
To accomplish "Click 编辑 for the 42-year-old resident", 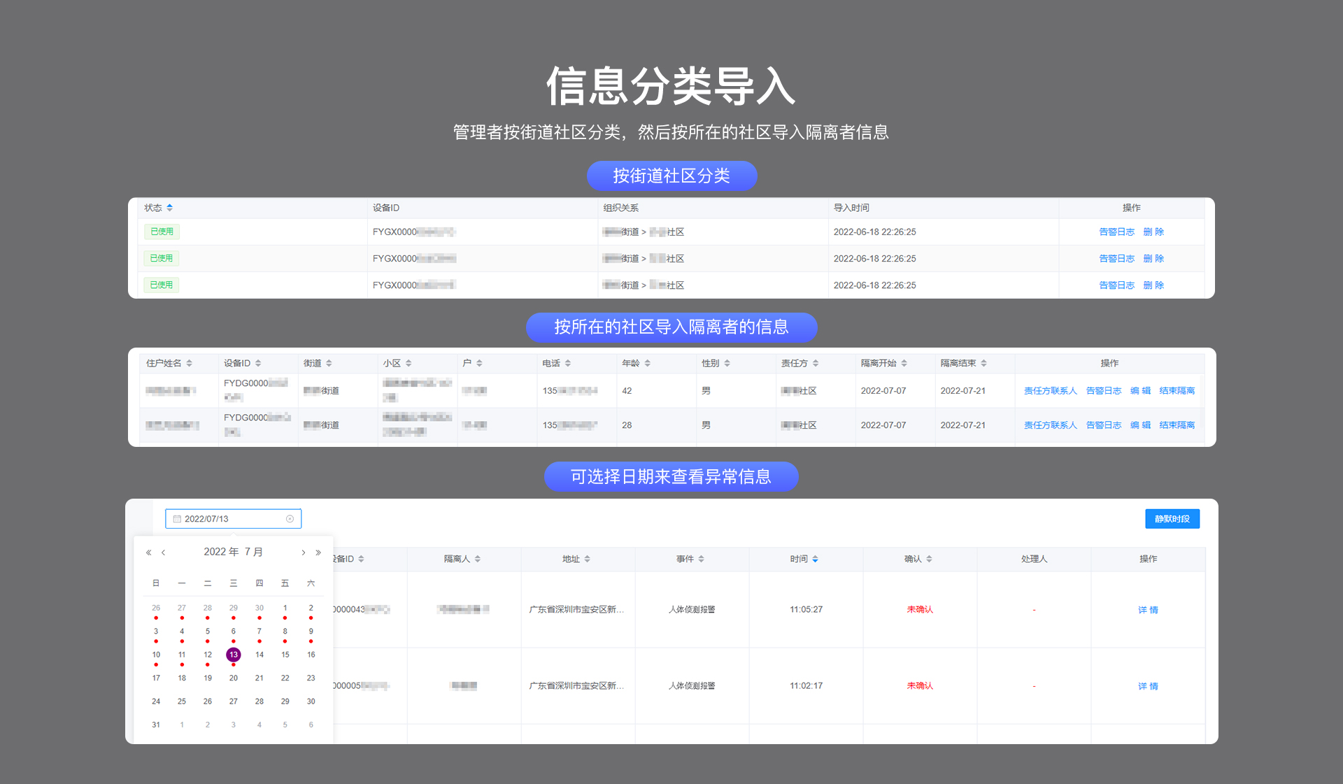I will pos(1140,391).
